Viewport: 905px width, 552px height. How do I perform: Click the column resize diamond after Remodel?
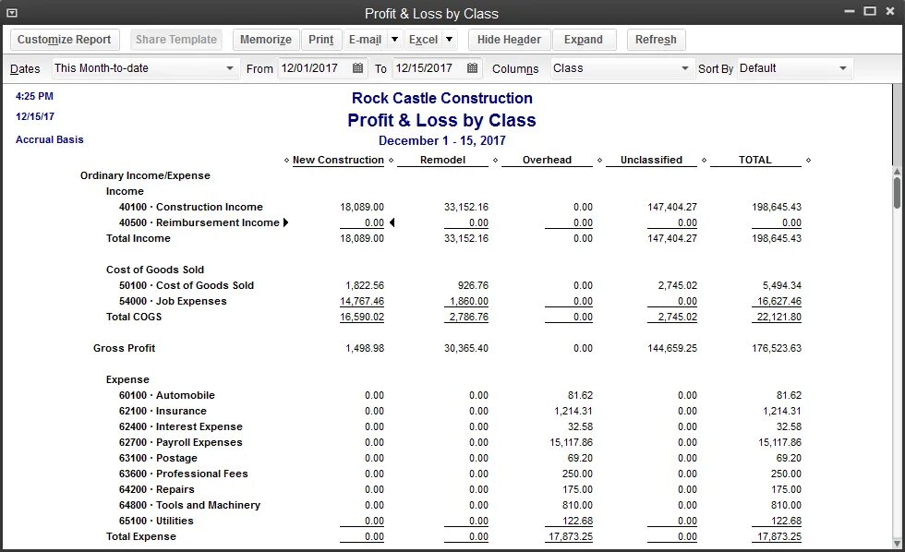tap(495, 161)
